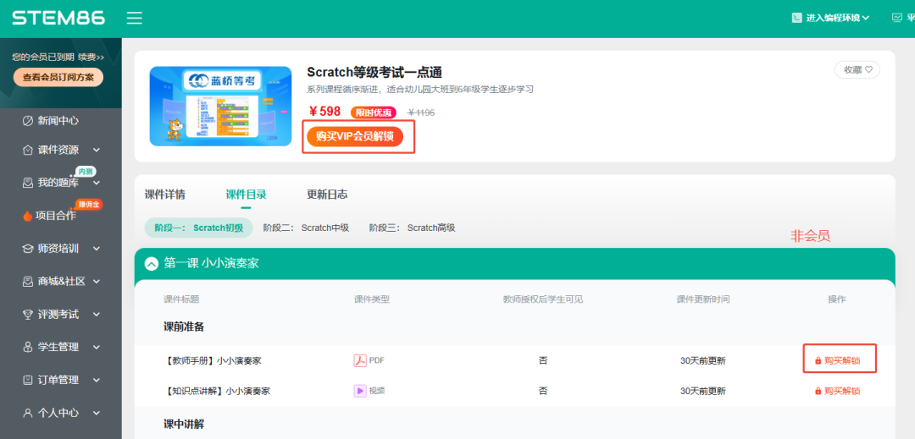Image resolution: width=915 pixels, height=439 pixels.
Task: Expand the 商城&社区 sidebar chevron
Action: (x=97, y=282)
